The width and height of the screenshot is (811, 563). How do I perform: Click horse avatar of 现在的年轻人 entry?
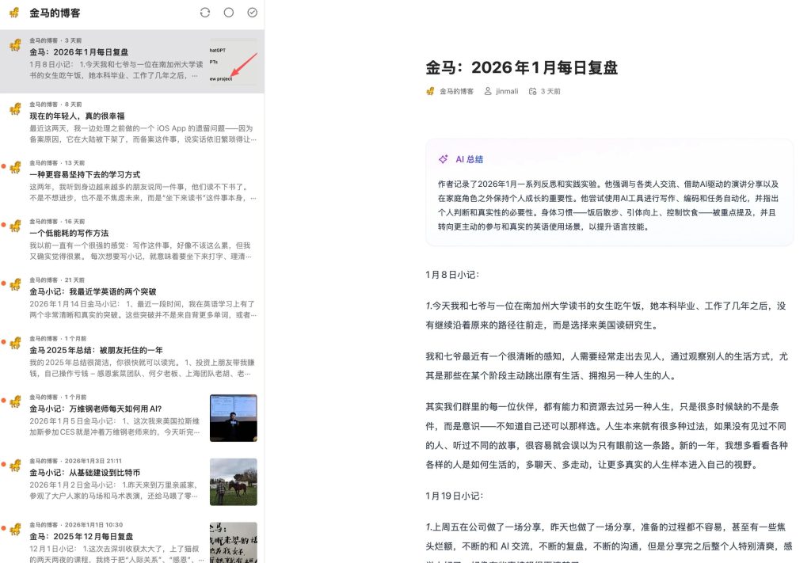point(14,108)
